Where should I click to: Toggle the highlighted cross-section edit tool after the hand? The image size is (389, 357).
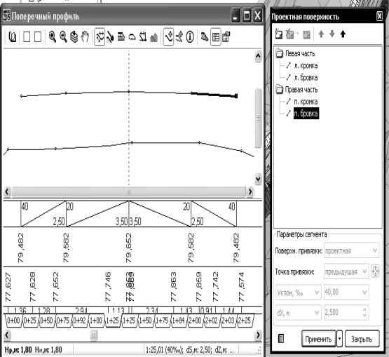click(x=100, y=36)
